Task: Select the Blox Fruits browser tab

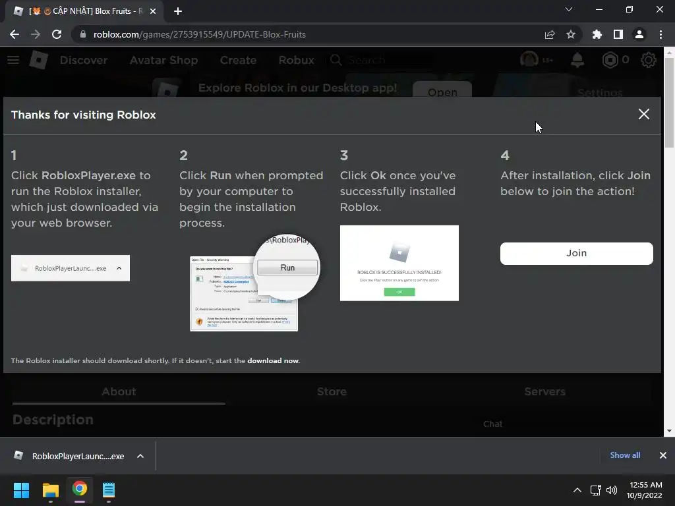Action: pyautogui.click(x=85, y=11)
